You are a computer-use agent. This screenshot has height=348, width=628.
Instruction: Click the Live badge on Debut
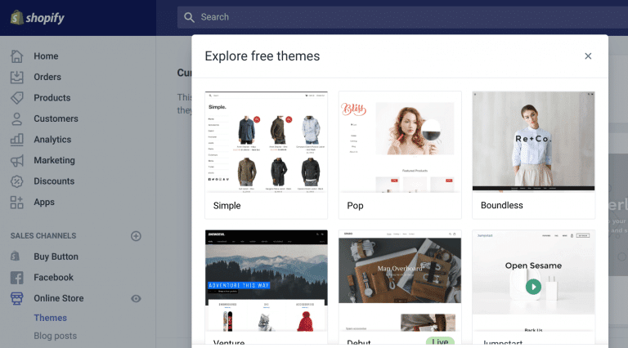pos(440,342)
